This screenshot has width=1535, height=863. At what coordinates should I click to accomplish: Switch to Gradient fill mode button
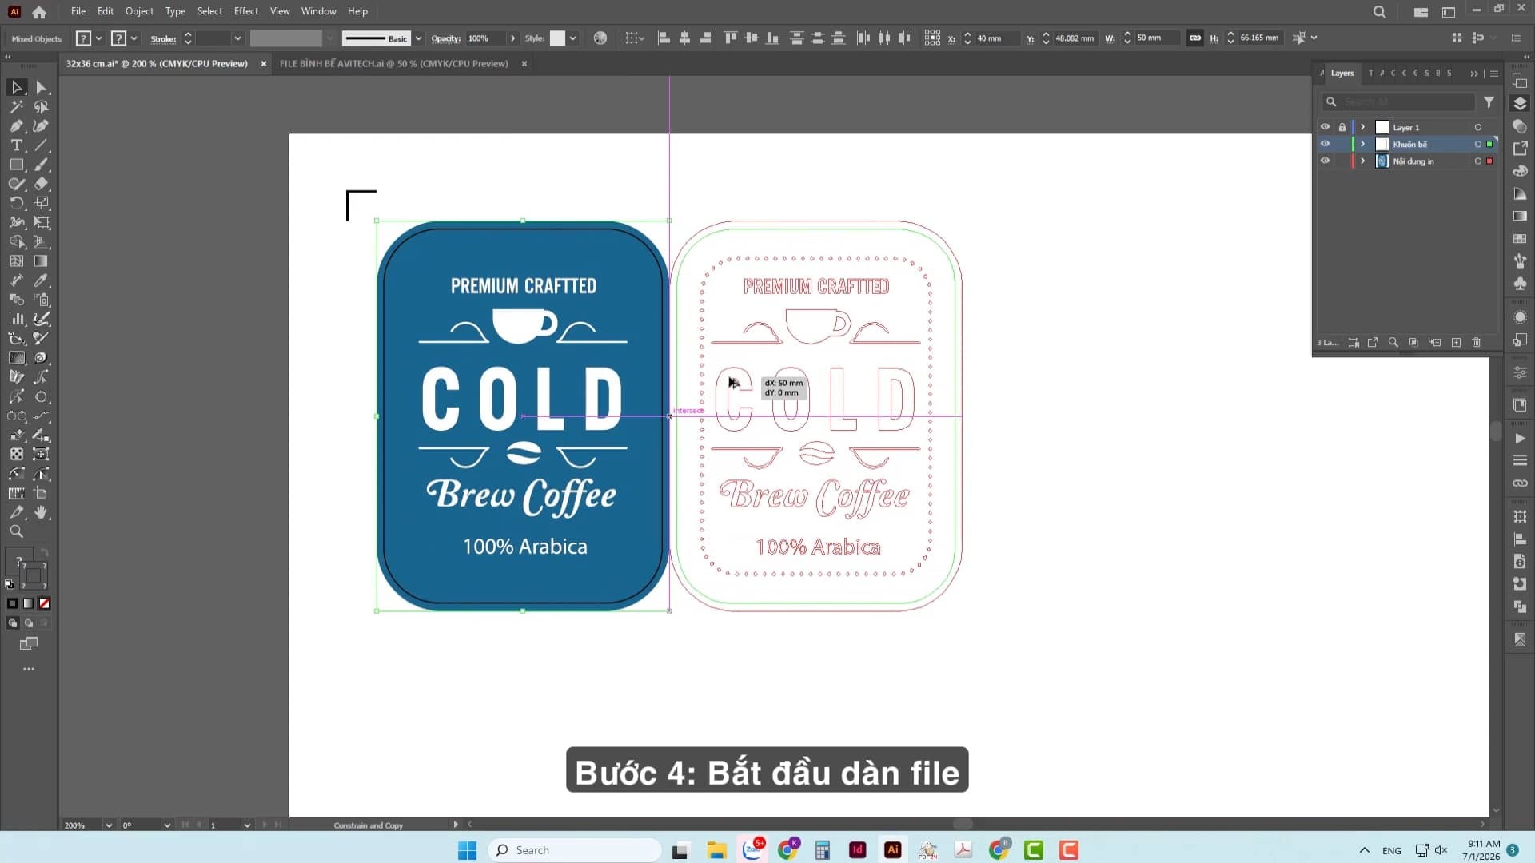pos(29,603)
